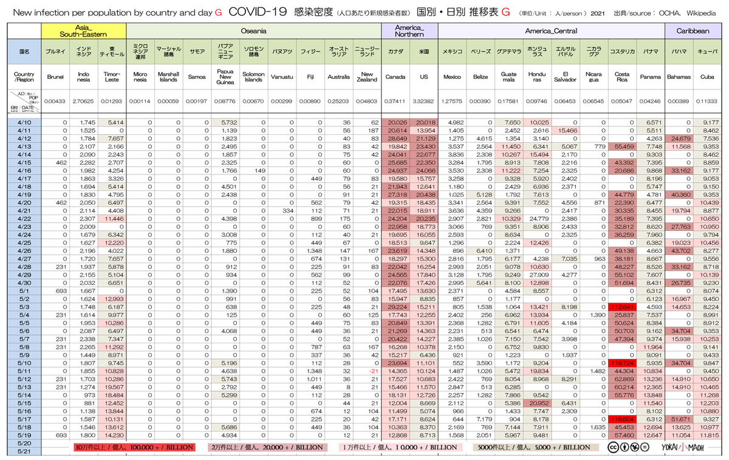Select the Oseania region header
Image resolution: width=729 pixels, height=460 pixels.
click(253, 30)
